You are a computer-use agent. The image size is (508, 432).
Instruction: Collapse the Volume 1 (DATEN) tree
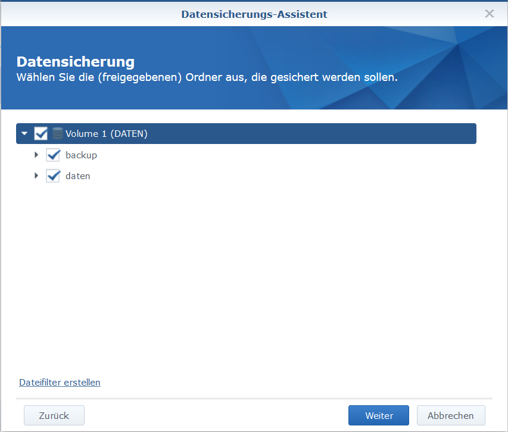click(x=24, y=133)
